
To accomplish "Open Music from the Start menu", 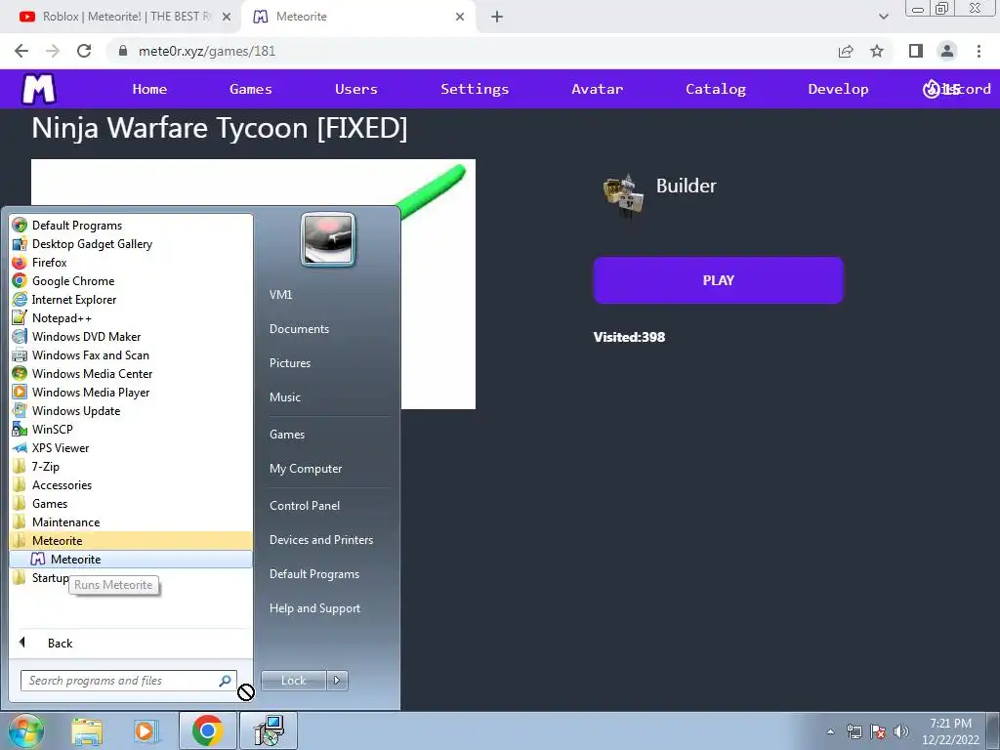I will click(x=284, y=396).
